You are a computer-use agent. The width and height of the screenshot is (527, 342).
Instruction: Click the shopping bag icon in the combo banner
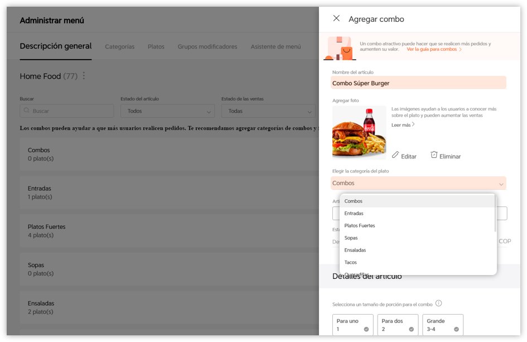point(339,47)
